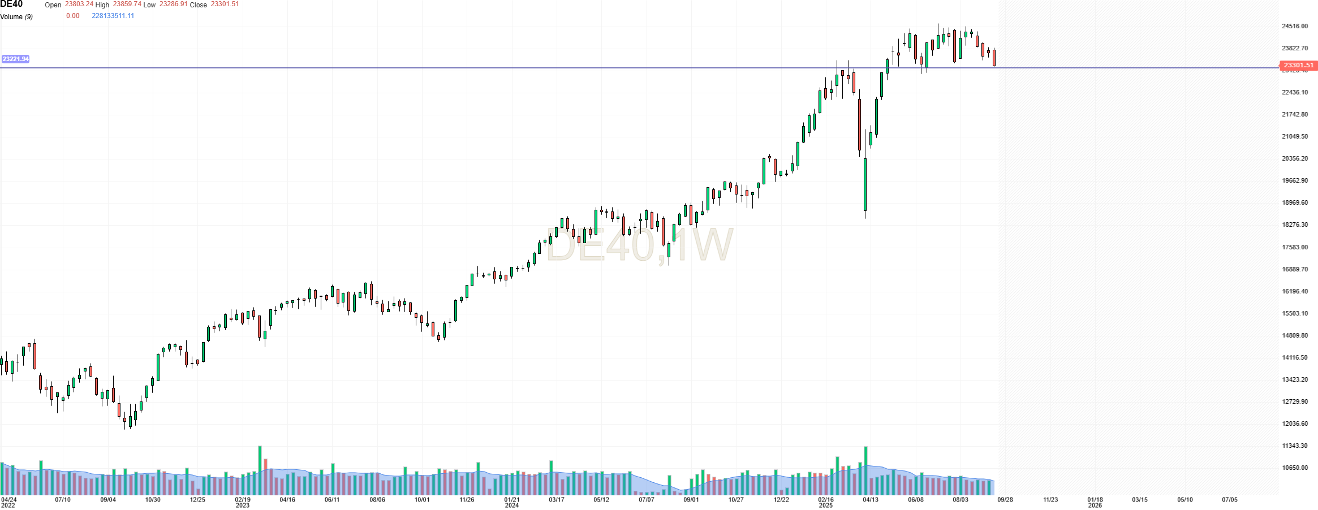The image size is (1318, 510).
Task: Click the Close price value 23301.51
Action: point(225,4)
